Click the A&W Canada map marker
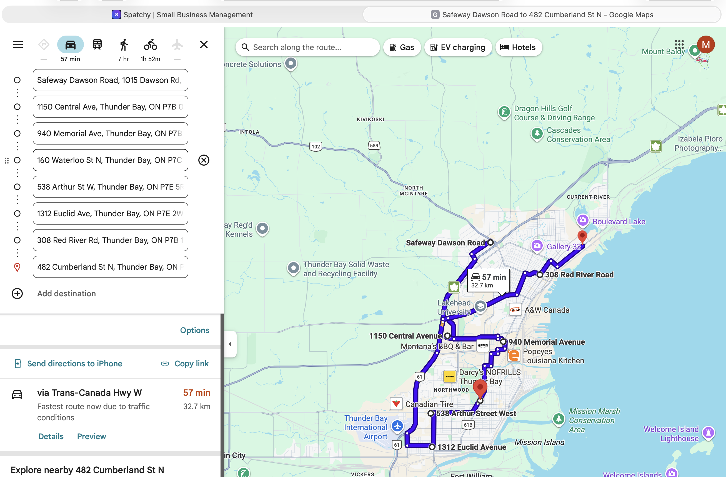726x477 pixels. coord(515,310)
